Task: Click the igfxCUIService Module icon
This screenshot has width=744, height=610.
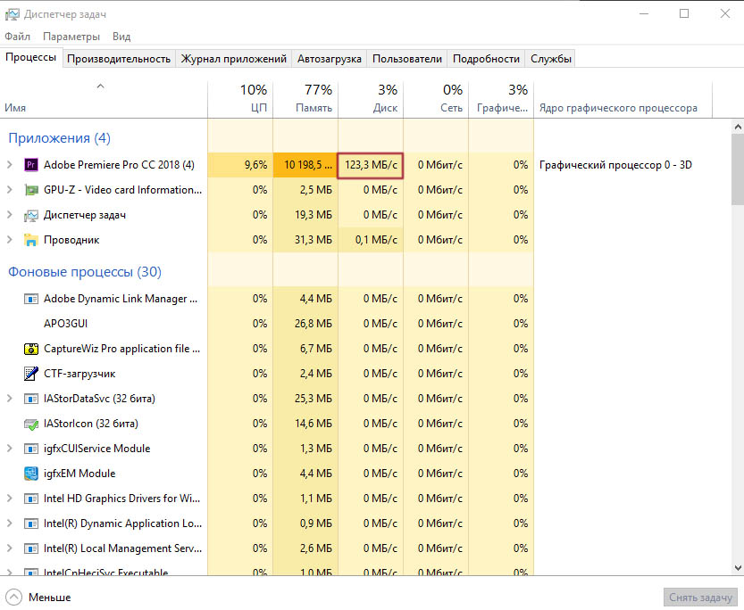Action: point(31,449)
